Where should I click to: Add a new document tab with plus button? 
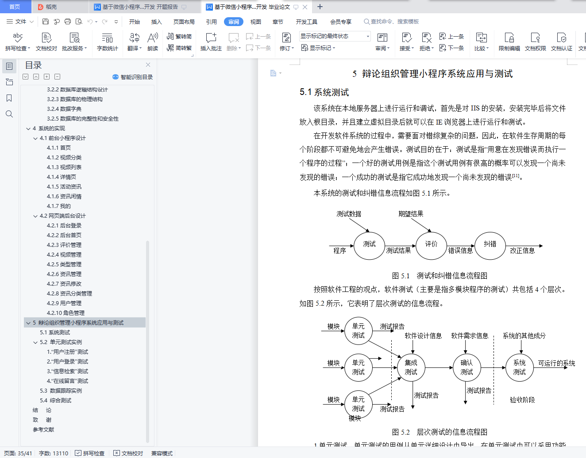320,7
